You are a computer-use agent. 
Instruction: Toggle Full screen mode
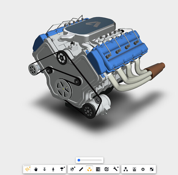(152, 169)
